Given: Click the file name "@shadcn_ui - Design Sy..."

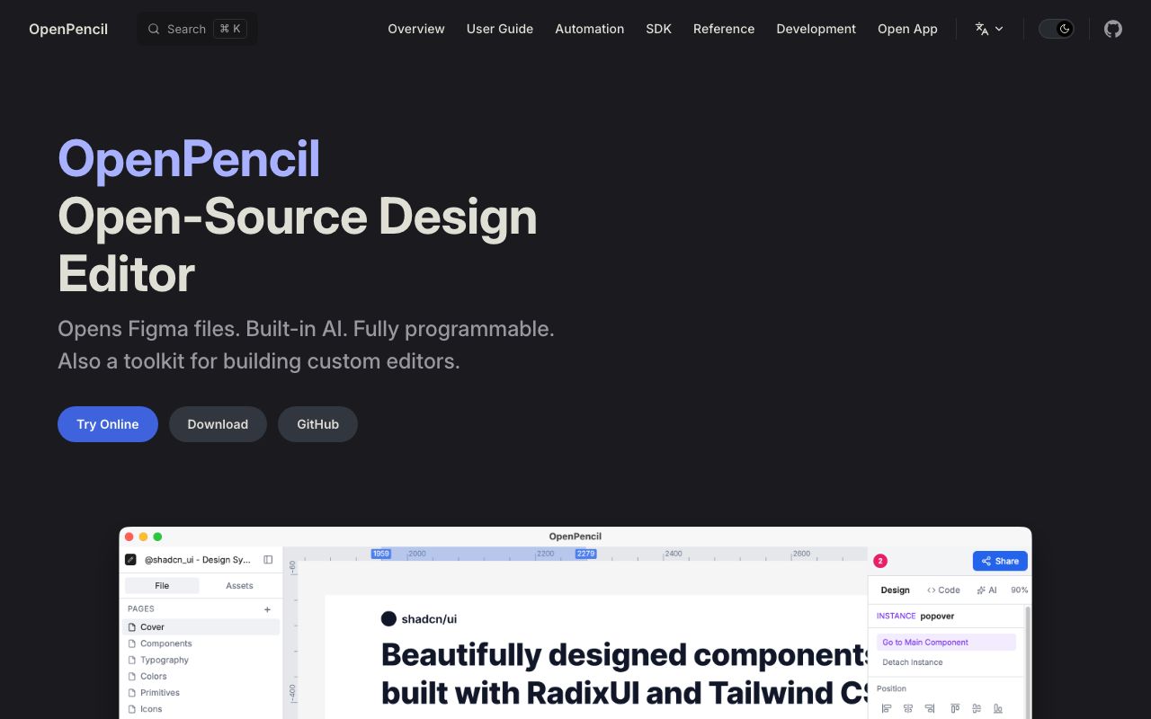Looking at the screenshot, I should click(198, 559).
